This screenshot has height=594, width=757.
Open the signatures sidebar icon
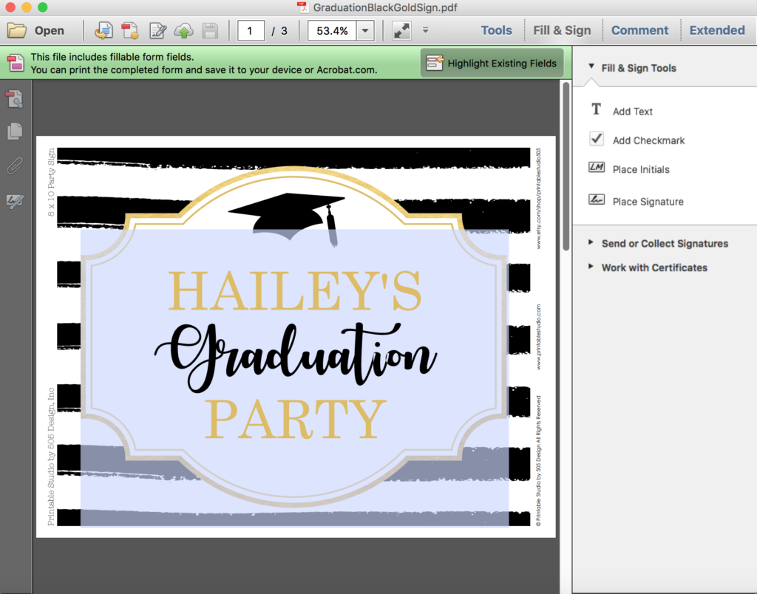pyautogui.click(x=15, y=201)
